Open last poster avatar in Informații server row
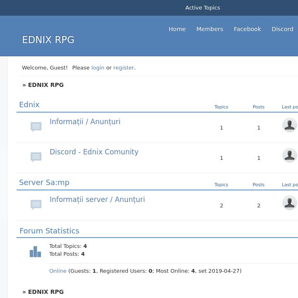The image size is (298, 298). pyautogui.click(x=289, y=203)
